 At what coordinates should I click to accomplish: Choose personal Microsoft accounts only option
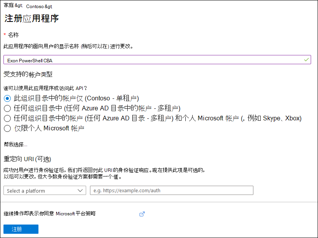(x=7, y=128)
